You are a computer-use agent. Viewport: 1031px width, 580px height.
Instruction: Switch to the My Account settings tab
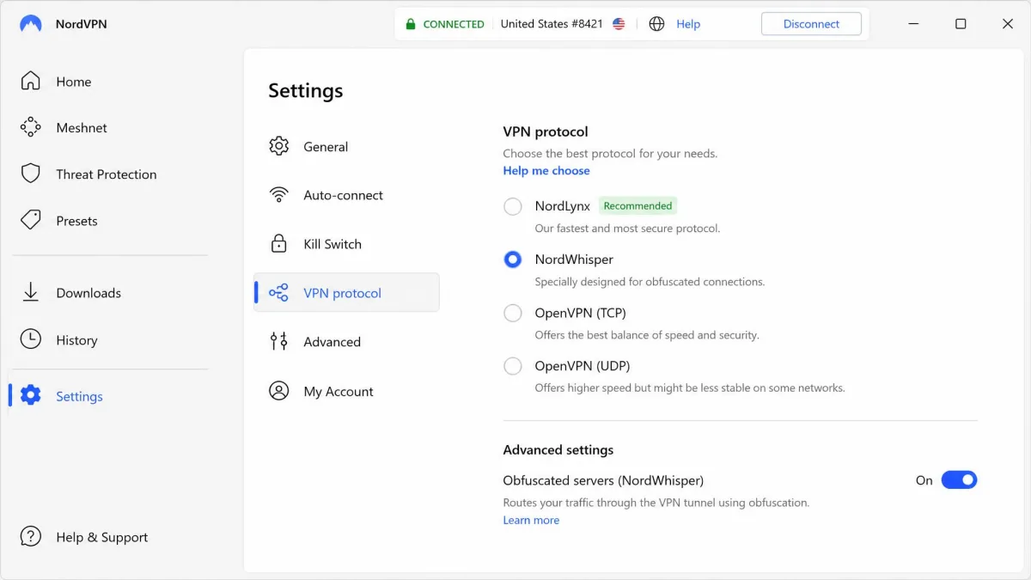coord(346,391)
